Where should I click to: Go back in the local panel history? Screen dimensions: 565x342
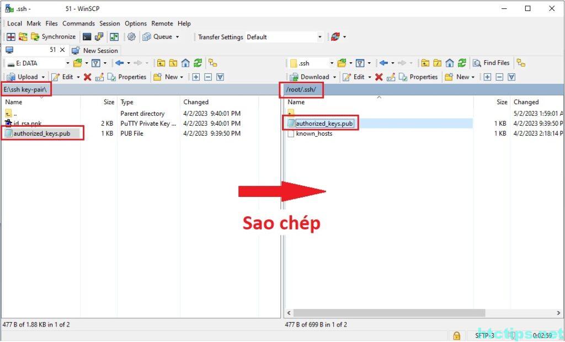tap(120, 63)
